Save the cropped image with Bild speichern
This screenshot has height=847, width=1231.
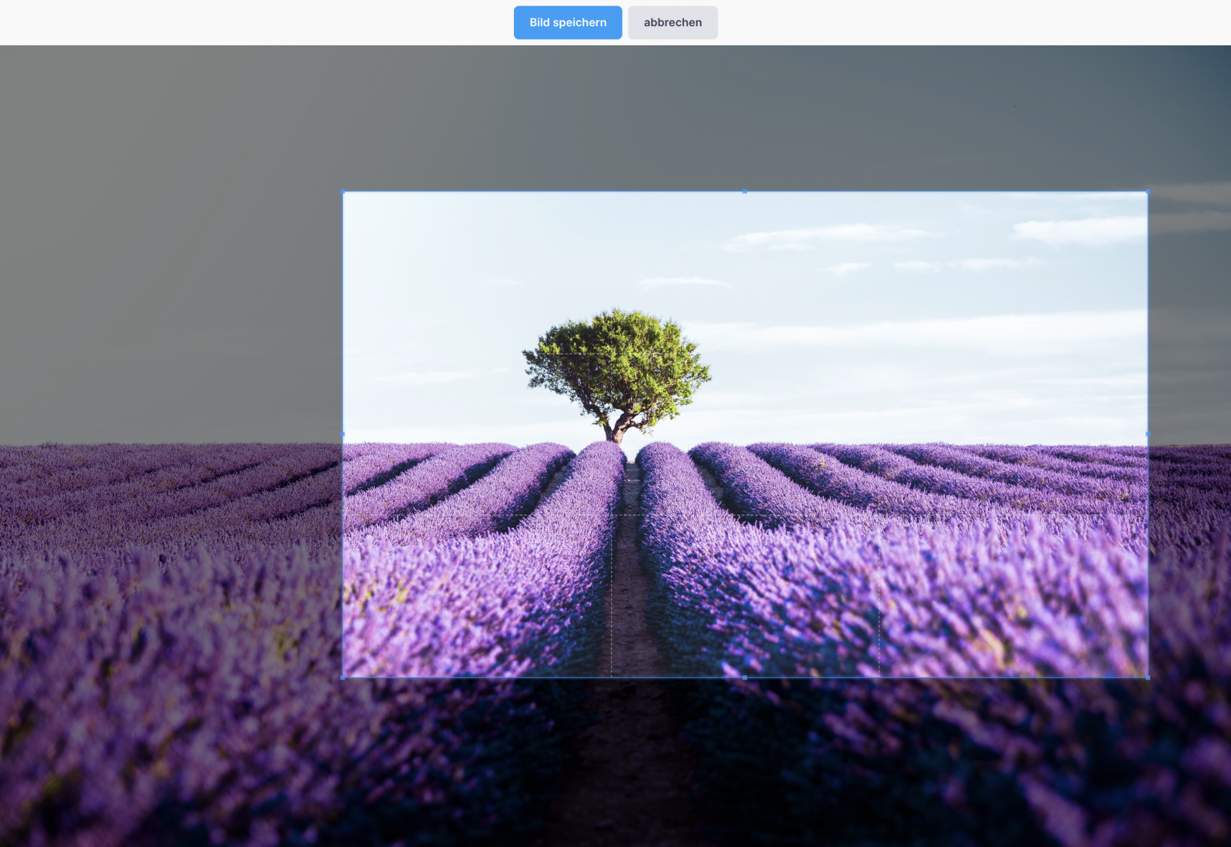(x=568, y=22)
